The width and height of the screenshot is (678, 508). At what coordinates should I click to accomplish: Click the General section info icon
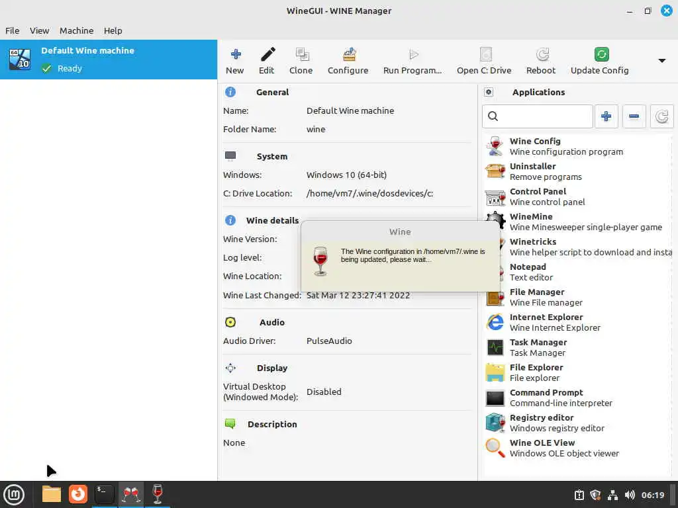click(230, 91)
